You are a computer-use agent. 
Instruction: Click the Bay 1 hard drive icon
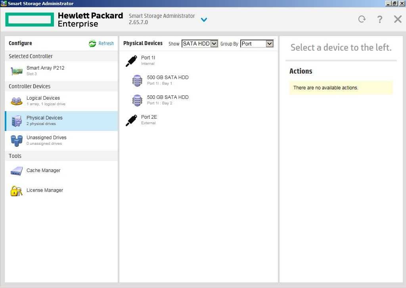tap(137, 81)
